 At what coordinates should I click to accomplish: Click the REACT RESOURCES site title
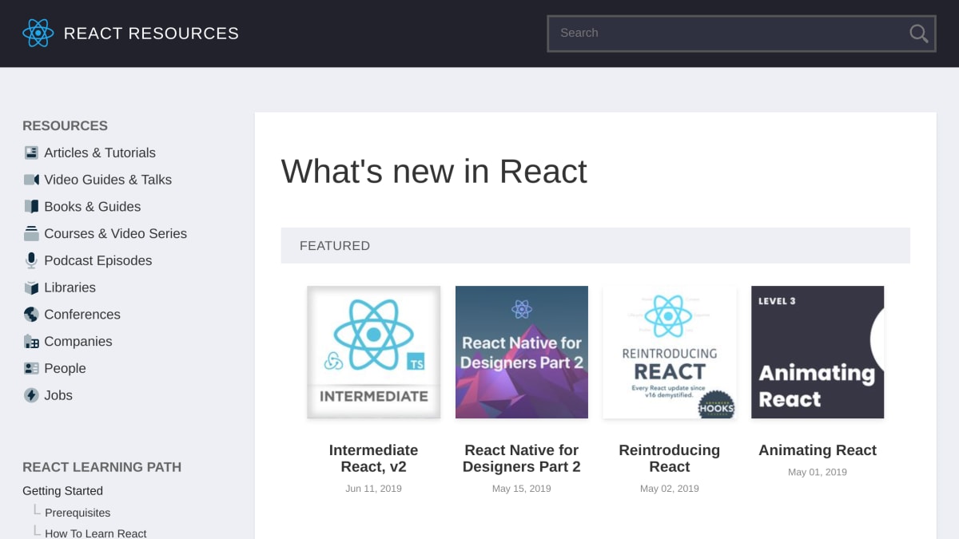click(151, 34)
